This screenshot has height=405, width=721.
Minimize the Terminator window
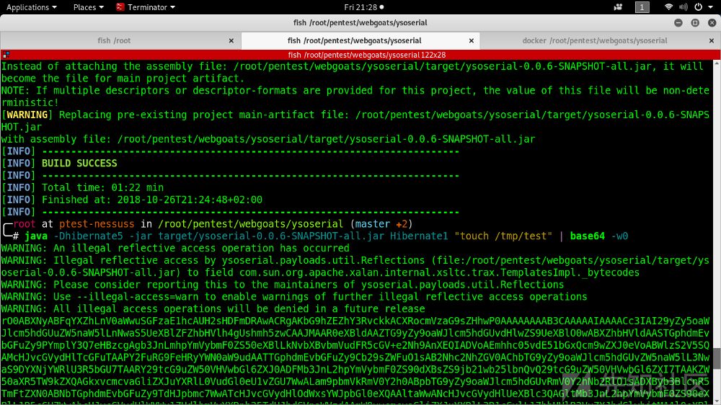(x=678, y=22)
